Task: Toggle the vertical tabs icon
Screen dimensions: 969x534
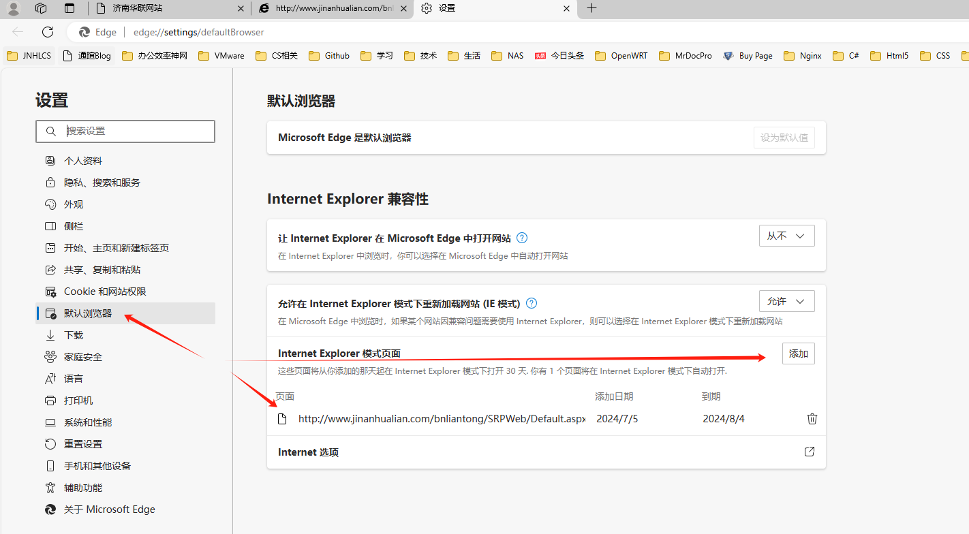Action: point(70,8)
